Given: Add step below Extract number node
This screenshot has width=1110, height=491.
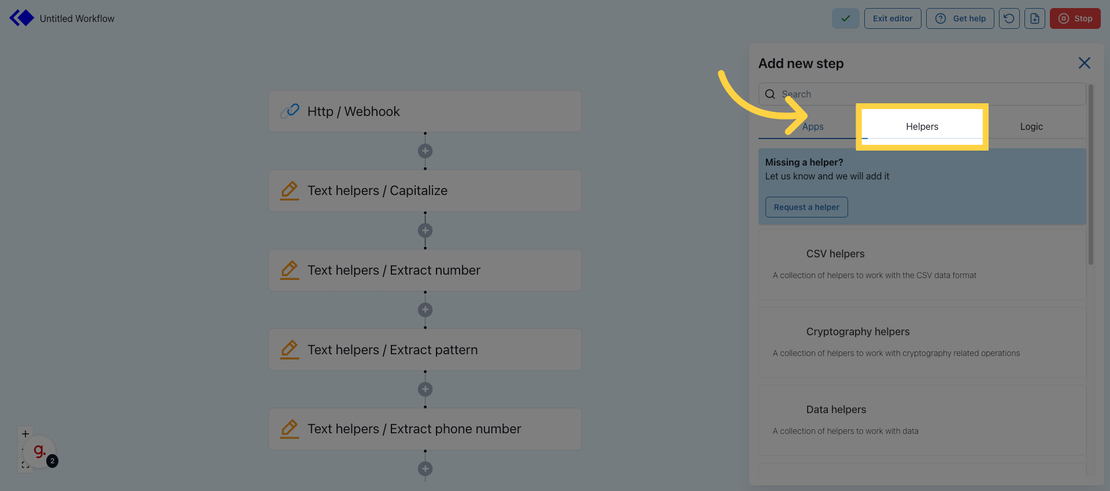Looking at the screenshot, I should (x=425, y=310).
